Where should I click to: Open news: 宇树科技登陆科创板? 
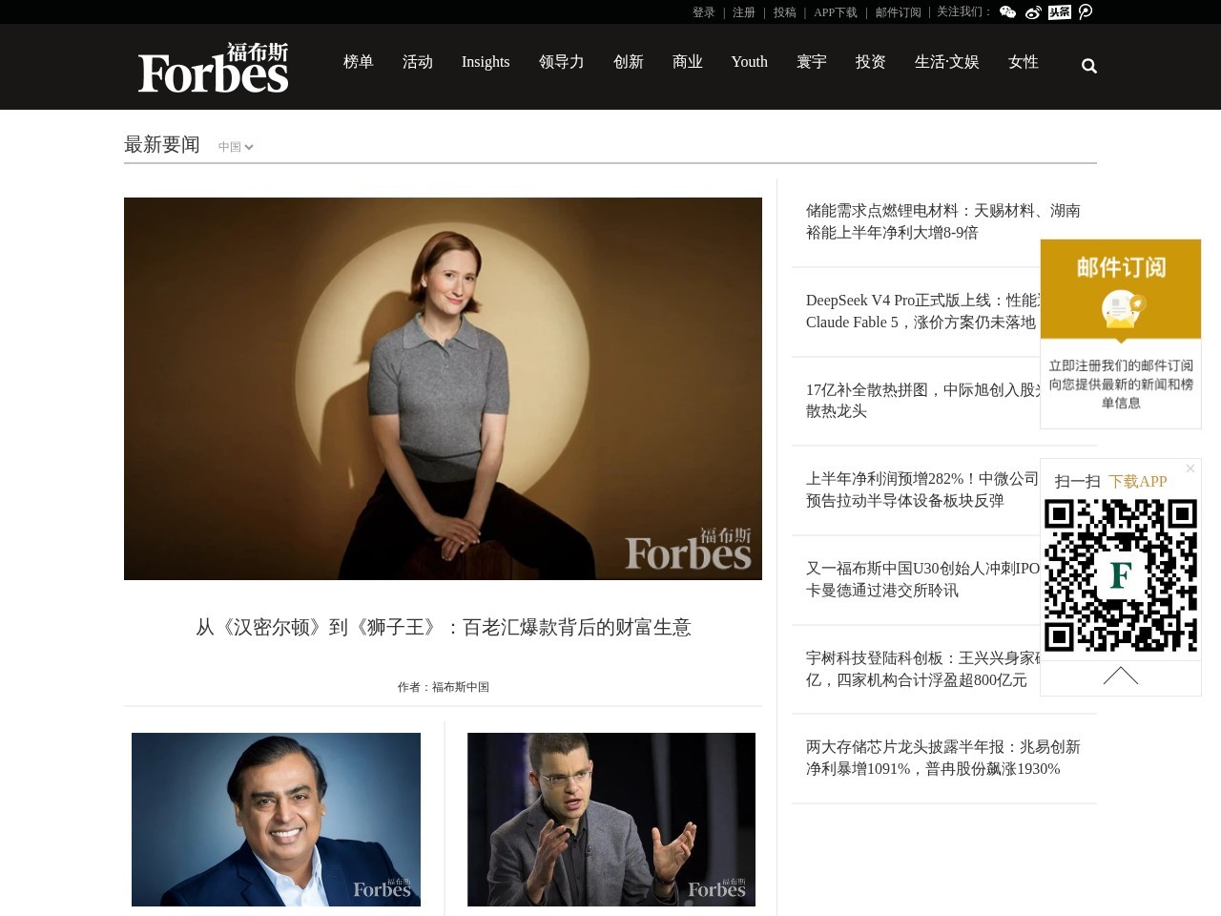[922, 669]
